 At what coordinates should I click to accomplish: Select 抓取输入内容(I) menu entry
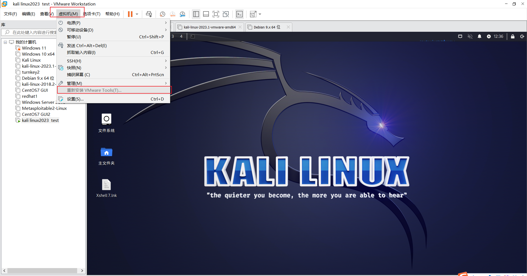pos(113,52)
